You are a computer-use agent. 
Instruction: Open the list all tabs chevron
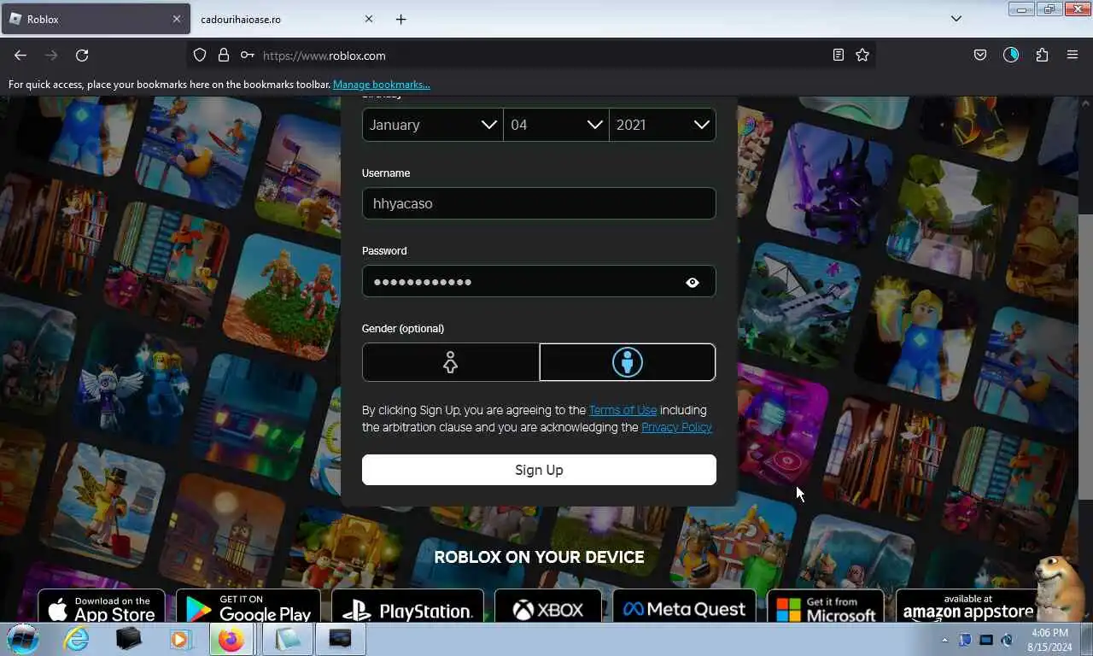[956, 19]
